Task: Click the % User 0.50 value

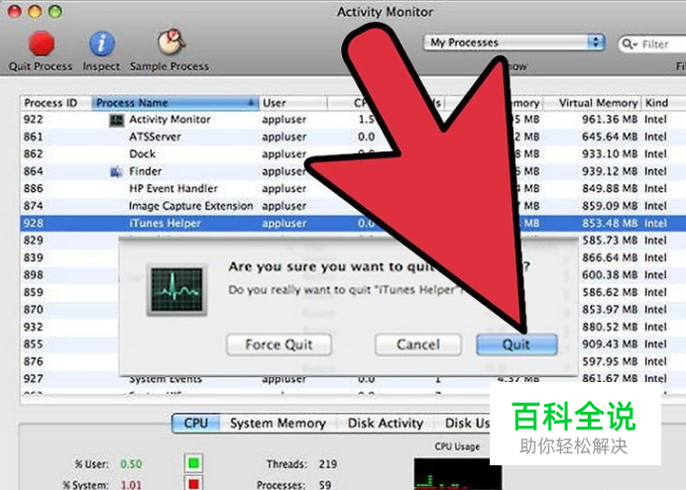Action: [x=131, y=464]
